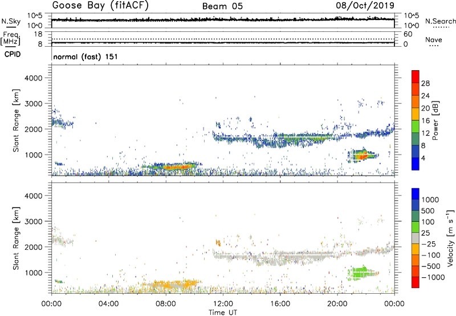
Task: Click the '500' label on velocity scale
Action: [428, 210]
